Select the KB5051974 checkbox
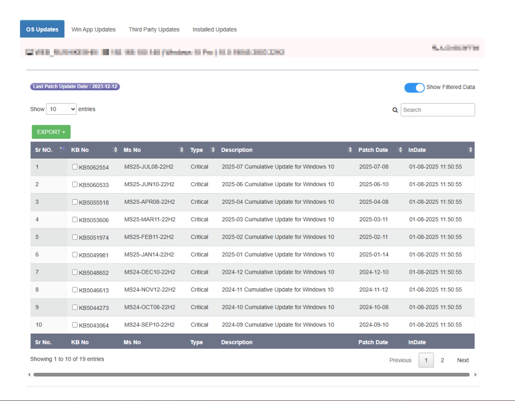Screen dimensions: 515x401 75,237
